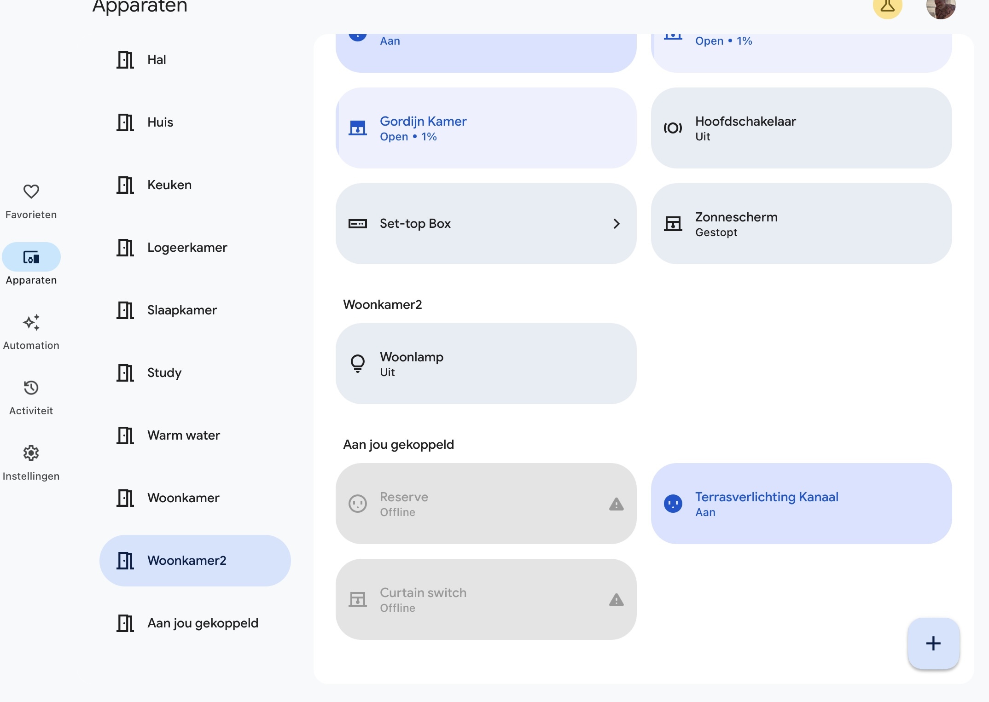Open the Automation sparkle icon
Image resolution: width=989 pixels, height=702 pixels.
(x=31, y=322)
